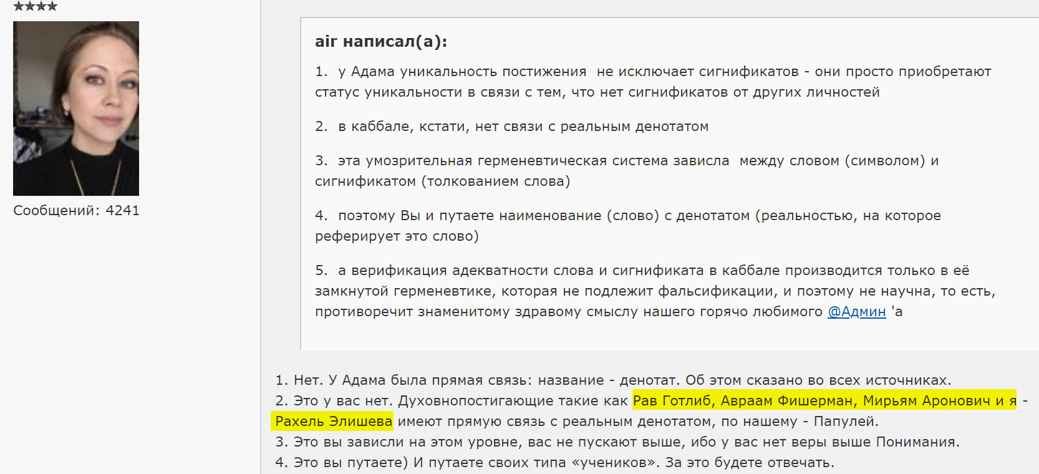Open the @Админ mention link

click(x=856, y=311)
